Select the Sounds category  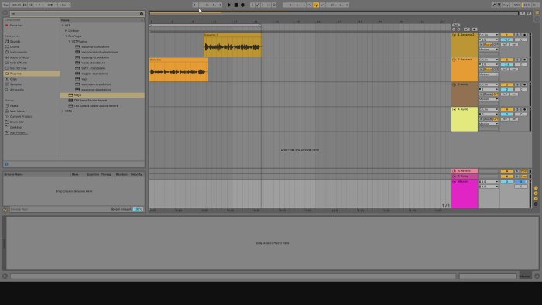tap(15, 42)
